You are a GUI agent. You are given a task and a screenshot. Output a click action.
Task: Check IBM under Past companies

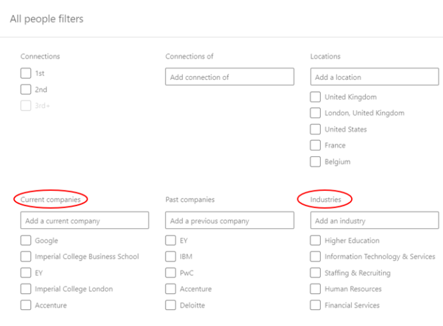(170, 257)
